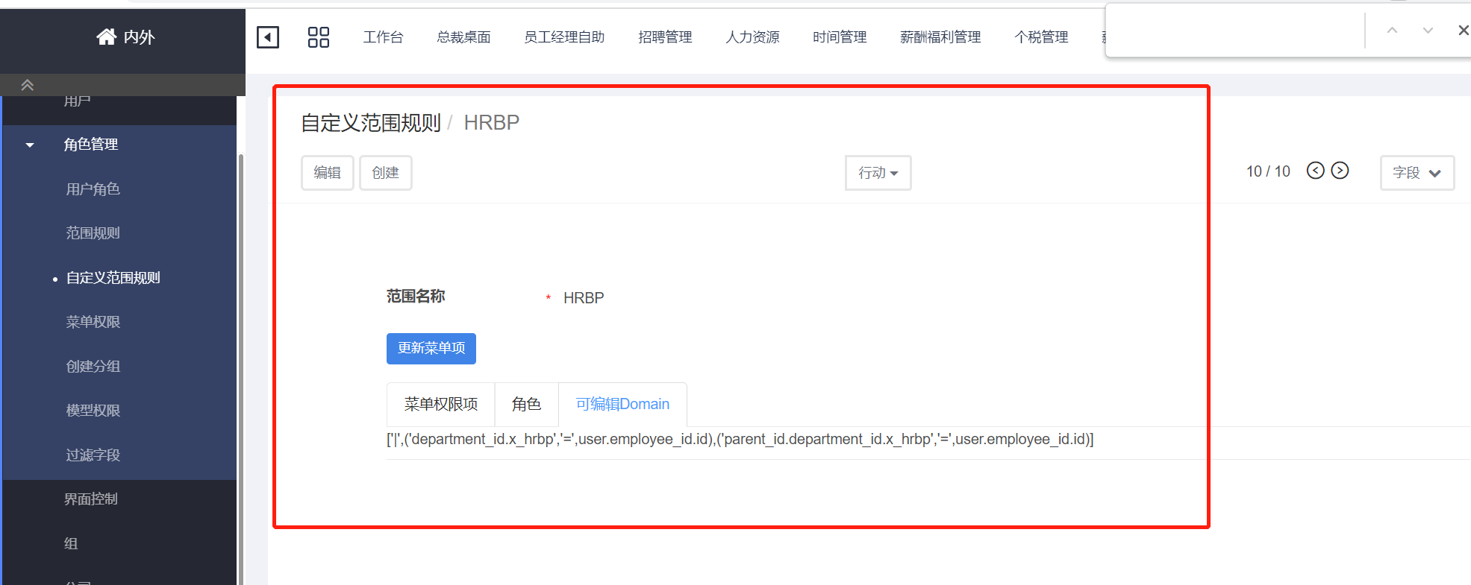
Task: Open the 行动 dropdown
Action: point(878,173)
